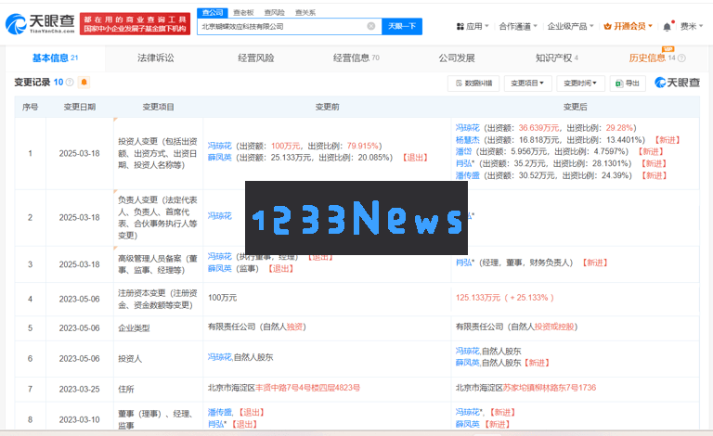Image resolution: width=713 pixels, height=436 pixels.
Task: Switch to the 经营风险 tab
Action: pos(256,58)
